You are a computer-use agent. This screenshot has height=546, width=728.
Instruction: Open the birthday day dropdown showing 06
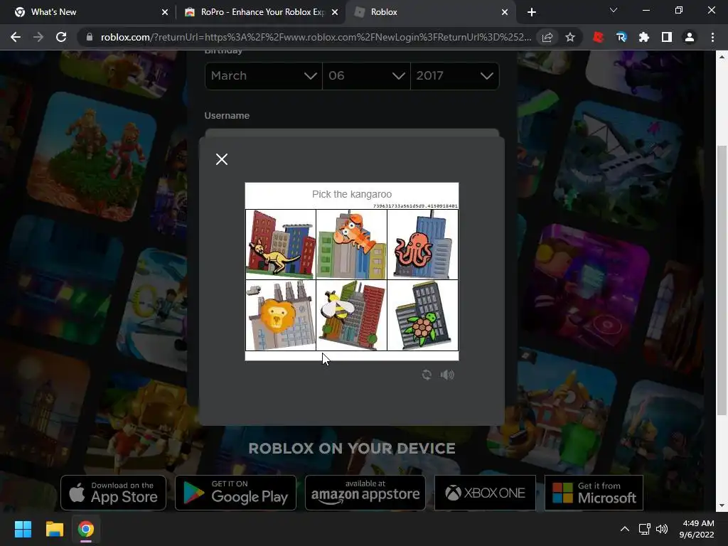[366, 75]
